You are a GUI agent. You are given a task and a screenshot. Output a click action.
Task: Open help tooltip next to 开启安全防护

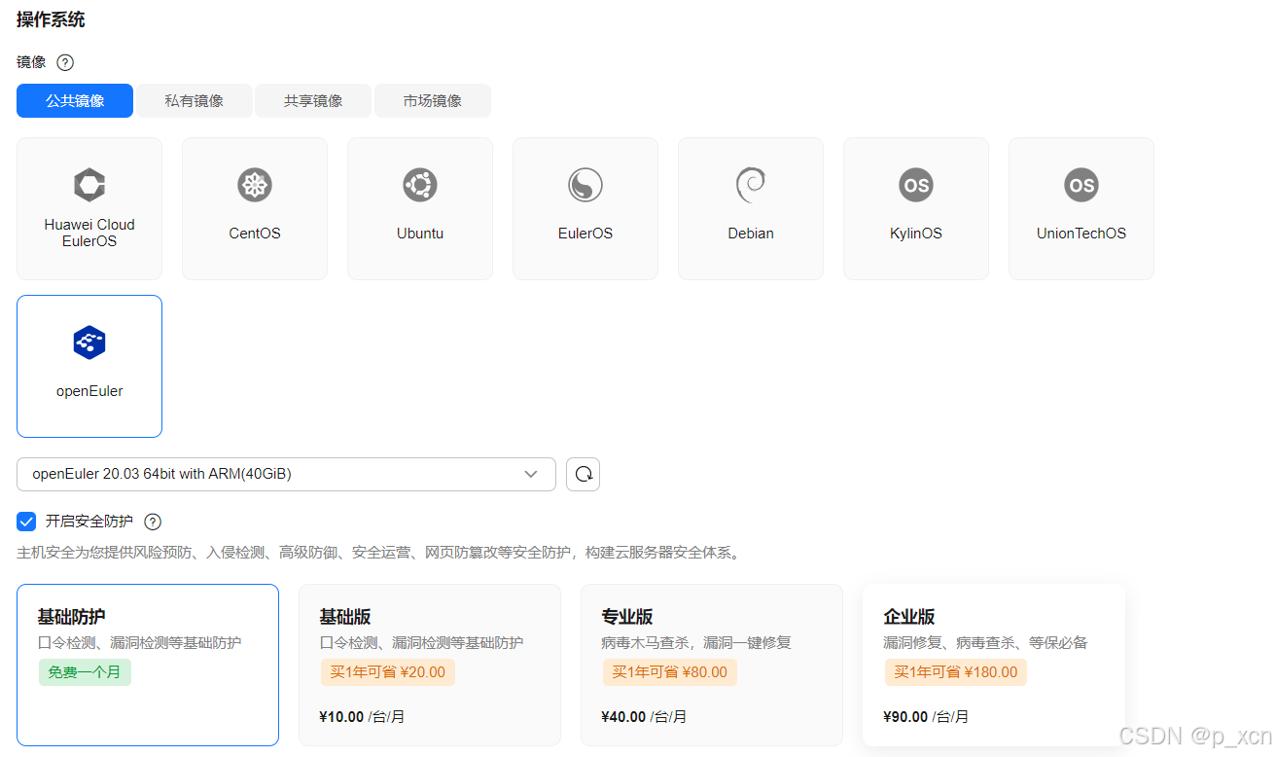click(153, 522)
